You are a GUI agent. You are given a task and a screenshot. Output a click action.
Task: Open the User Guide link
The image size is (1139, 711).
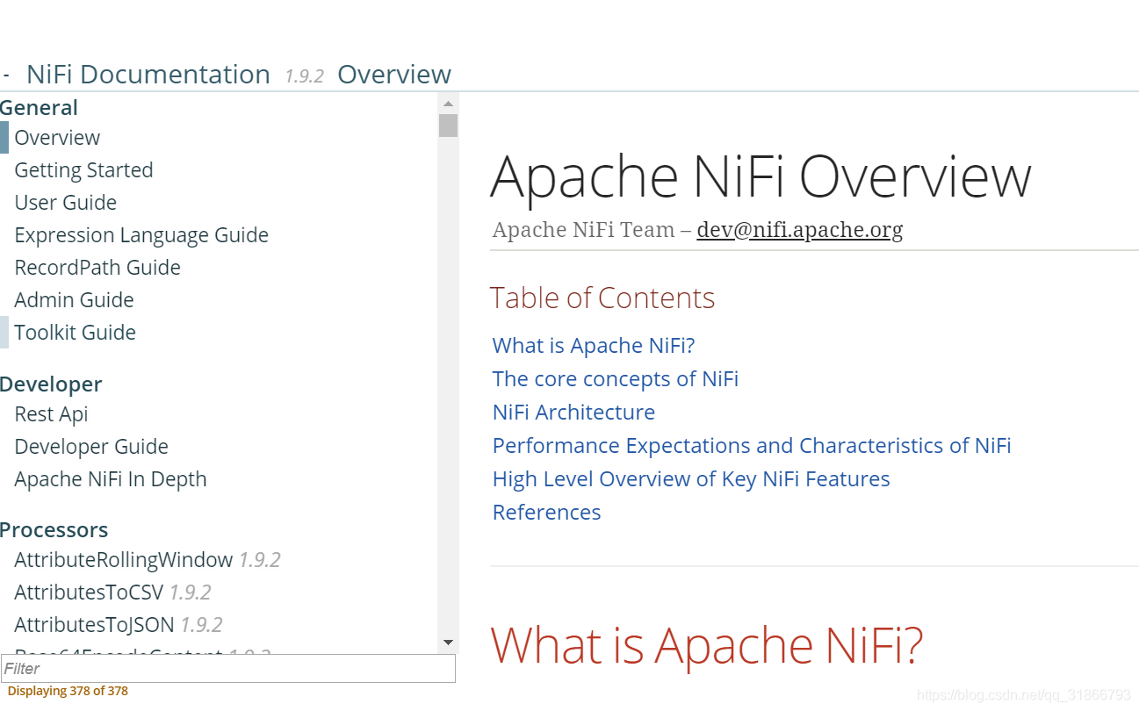65,203
